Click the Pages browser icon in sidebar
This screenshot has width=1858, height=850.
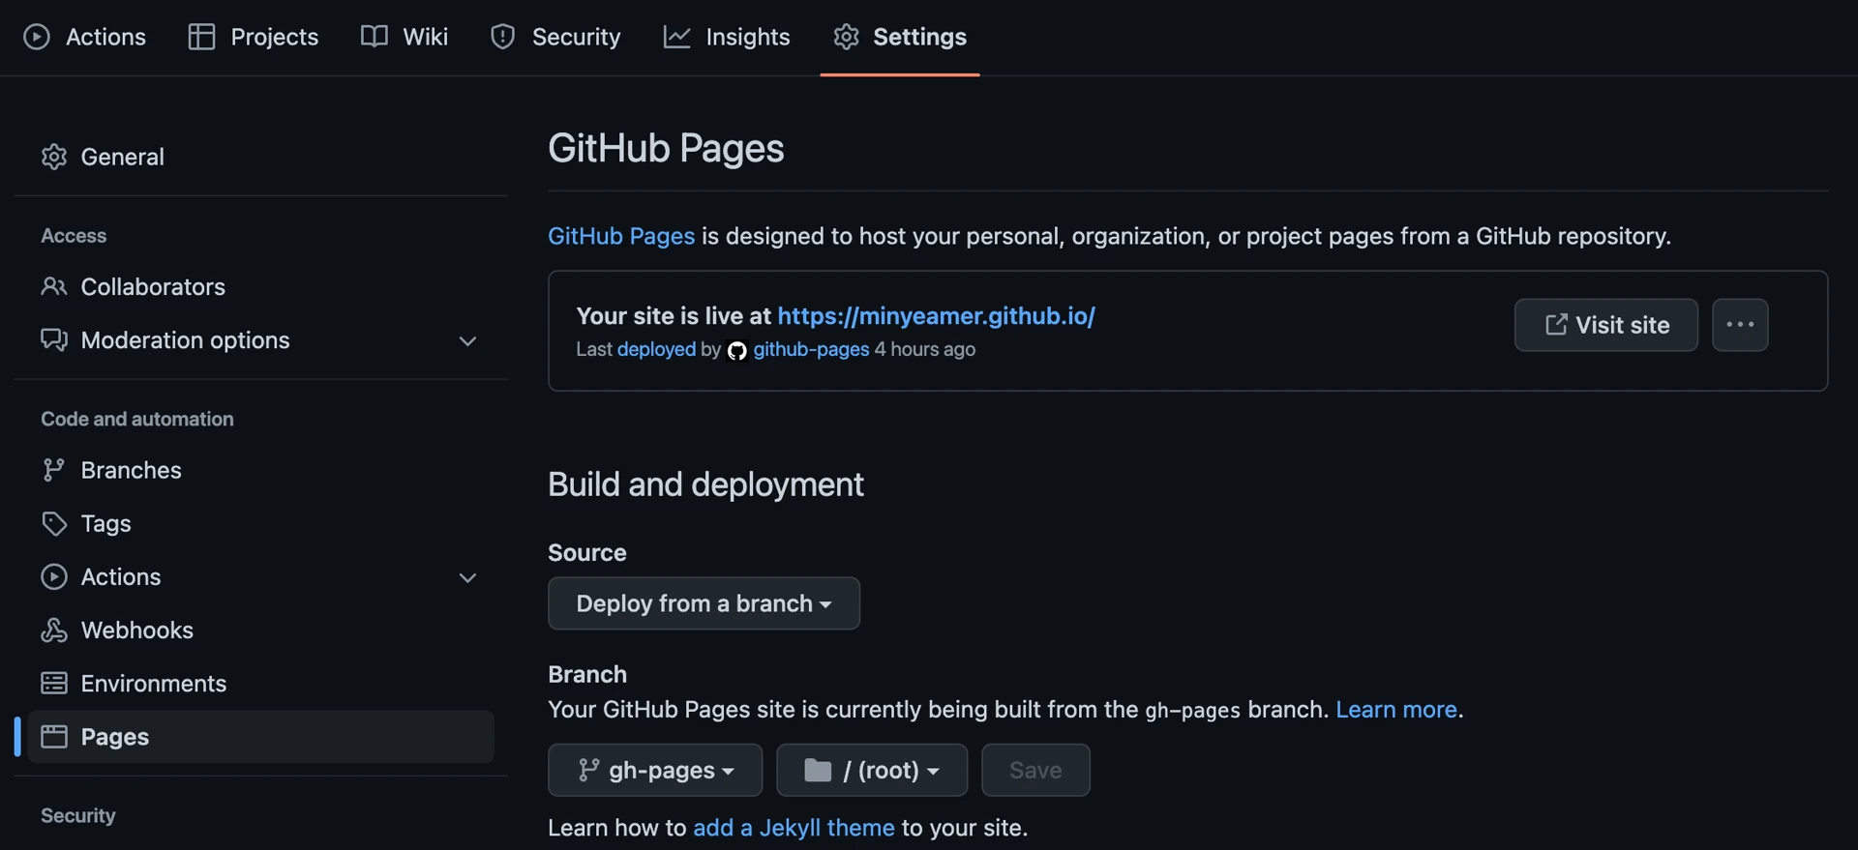coord(54,737)
